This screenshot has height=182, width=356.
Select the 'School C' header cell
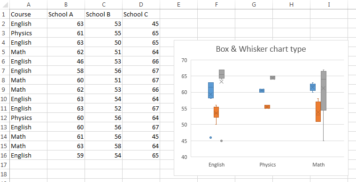click(141, 14)
